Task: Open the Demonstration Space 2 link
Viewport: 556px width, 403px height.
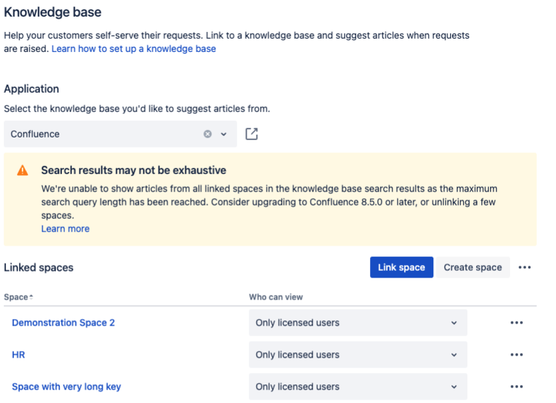Action: click(63, 322)
